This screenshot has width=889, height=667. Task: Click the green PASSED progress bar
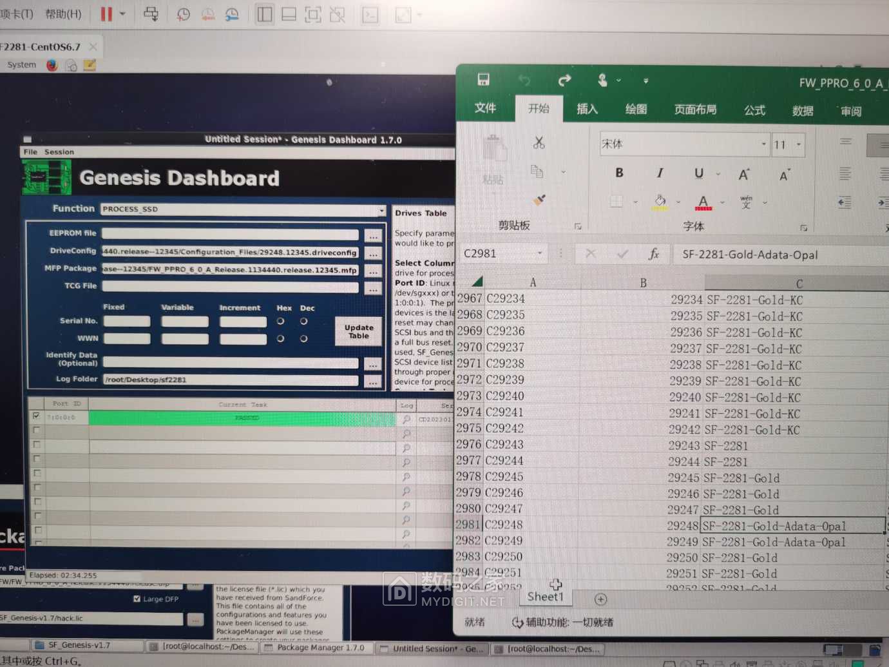pyautogui.click(x=242, y=418)
